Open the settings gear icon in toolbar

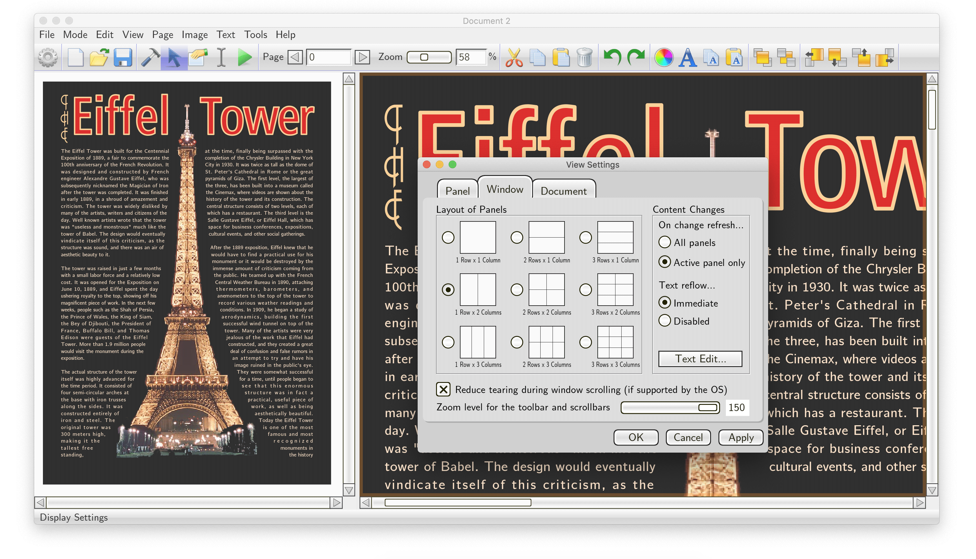(48, 58)
